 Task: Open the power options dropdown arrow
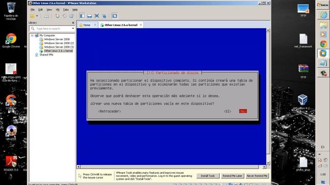point(37,16)
